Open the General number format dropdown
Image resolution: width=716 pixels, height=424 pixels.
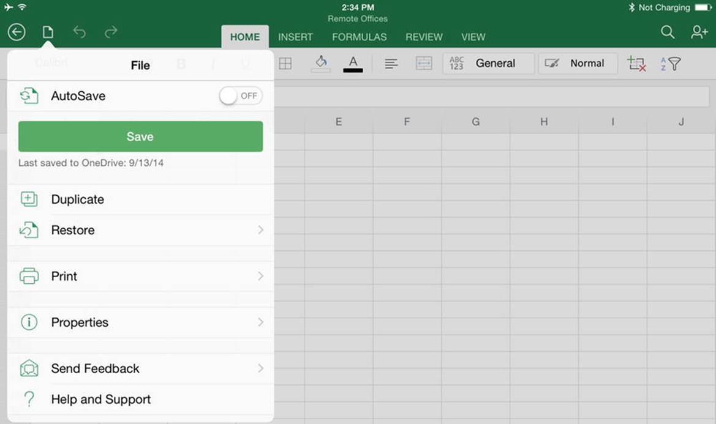pos(488,64)
